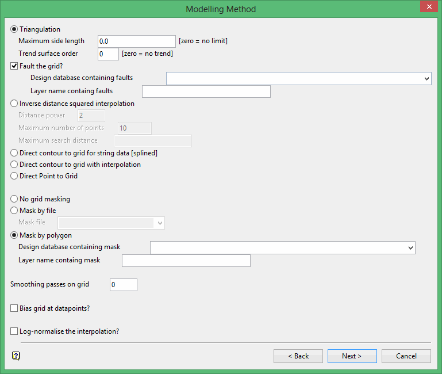Cancel the Modelling Method dialog
The image size is (442, 374).
[406, 356]
